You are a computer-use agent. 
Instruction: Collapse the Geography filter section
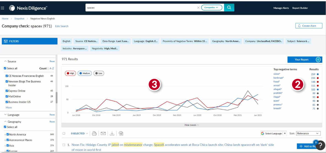point(6,122)
